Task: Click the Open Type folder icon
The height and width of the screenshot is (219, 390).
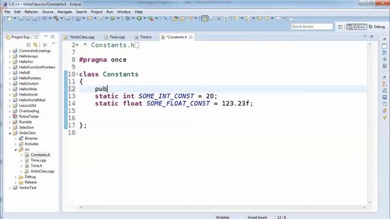Action: 183,18
